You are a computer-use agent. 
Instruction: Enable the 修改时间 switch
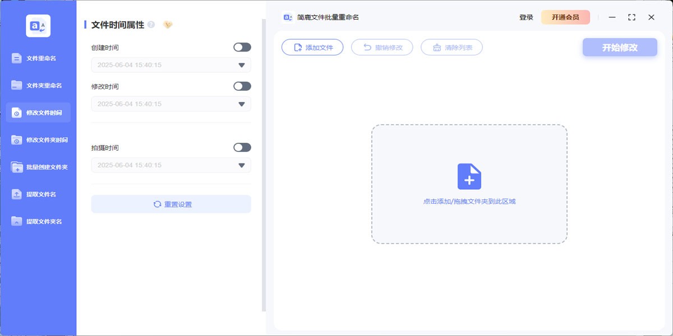click(242, 86)
